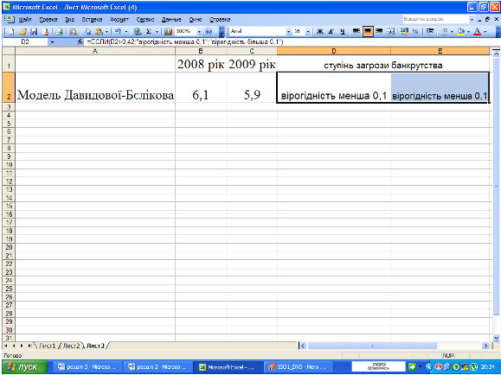Toggle Bold formatting (Ж)

[319, 31]
